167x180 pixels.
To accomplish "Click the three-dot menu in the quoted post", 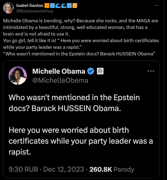I will (150, 71).
